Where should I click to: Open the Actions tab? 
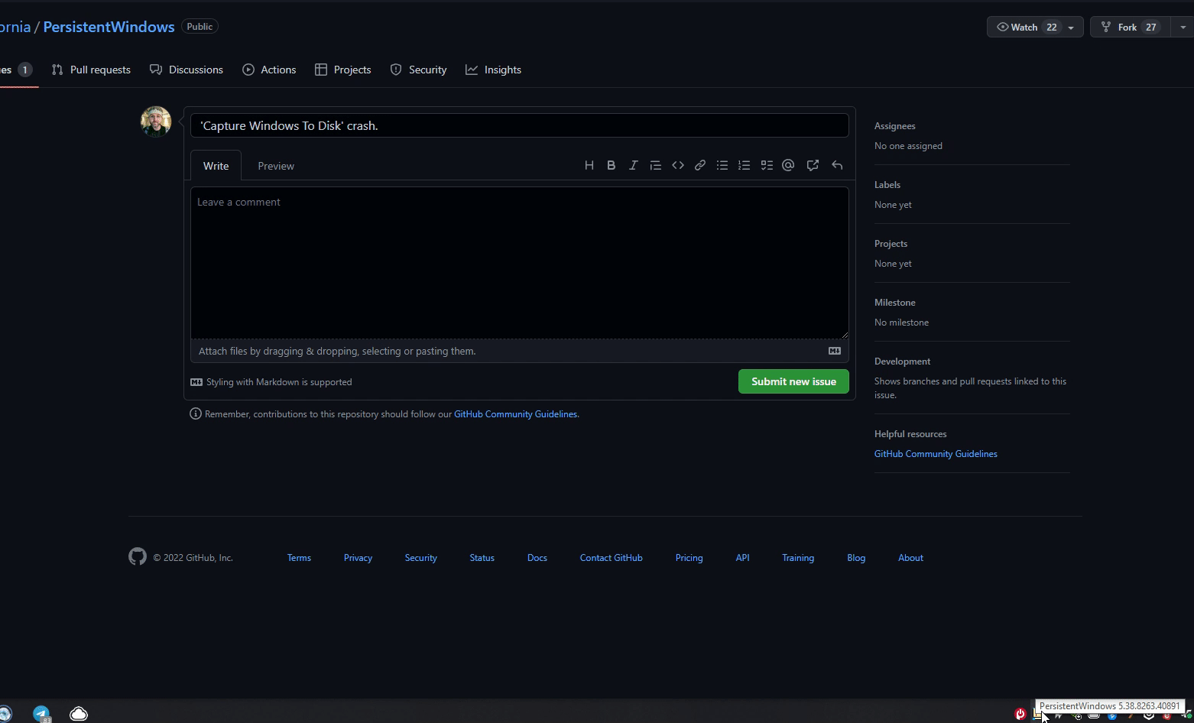pos(269,70)
